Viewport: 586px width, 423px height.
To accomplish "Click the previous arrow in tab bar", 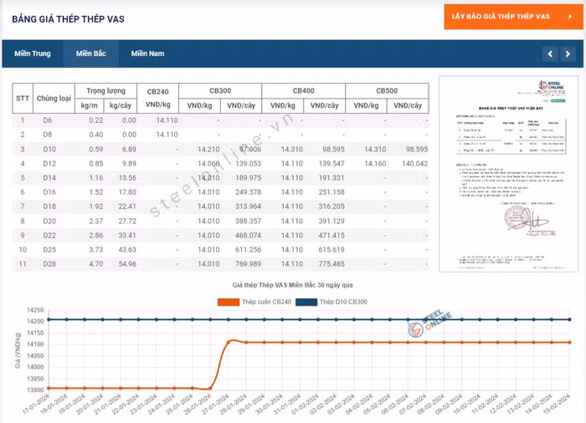I will (550, 54).
